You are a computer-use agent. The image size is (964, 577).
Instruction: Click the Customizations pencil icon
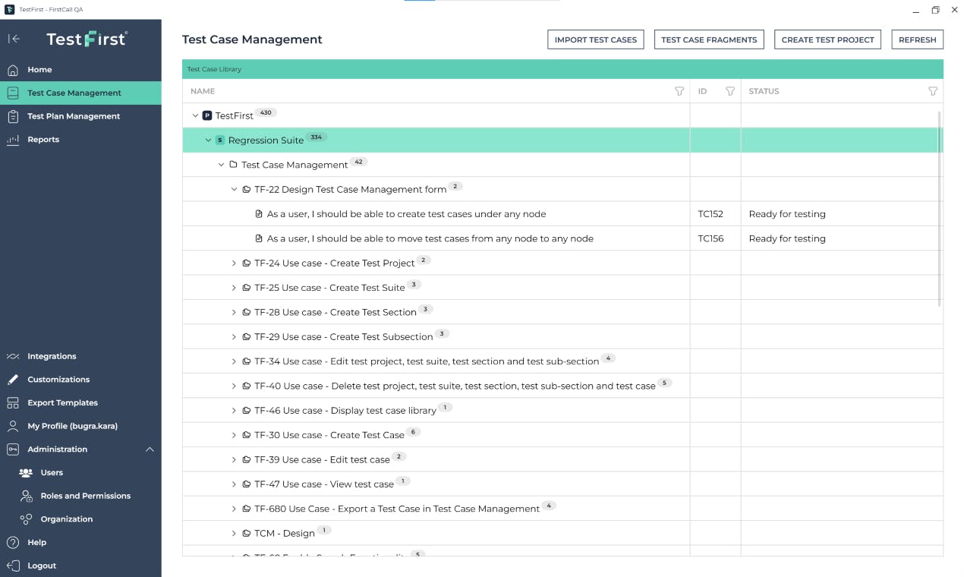click(x=13, y=380)
